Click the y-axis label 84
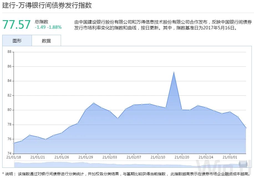Viewport: 254px width, 178px height. pyautogui.click(x=9, y=81)
